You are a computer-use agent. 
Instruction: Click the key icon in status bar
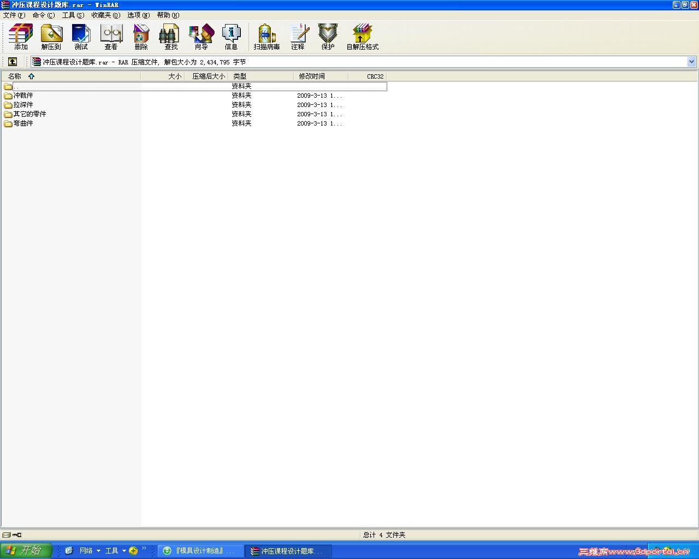[x=17, y=535]
